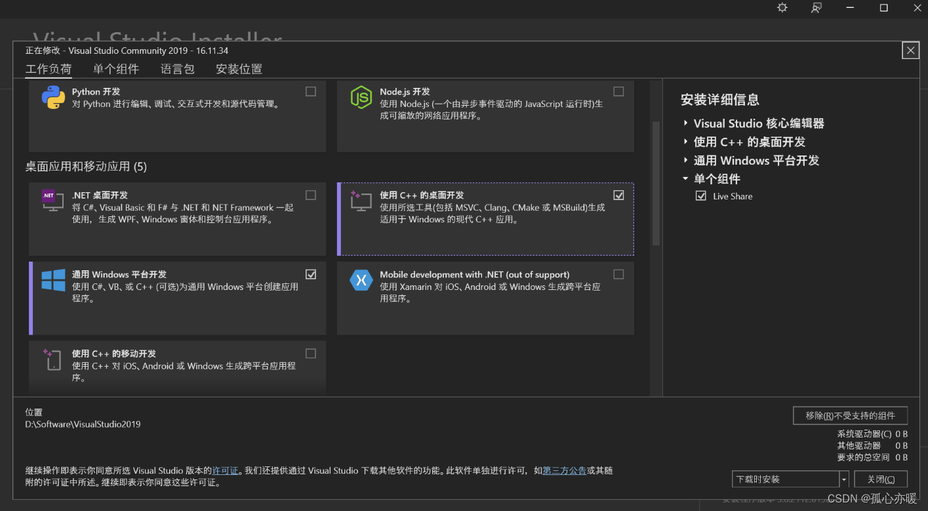Click the Live Share component label
928x511 pixels.
click(733, 196)
